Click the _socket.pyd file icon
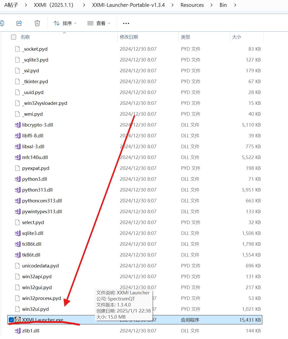Viewport: 288px width, 339px height. pyautogui.click(x=17, y=49)
